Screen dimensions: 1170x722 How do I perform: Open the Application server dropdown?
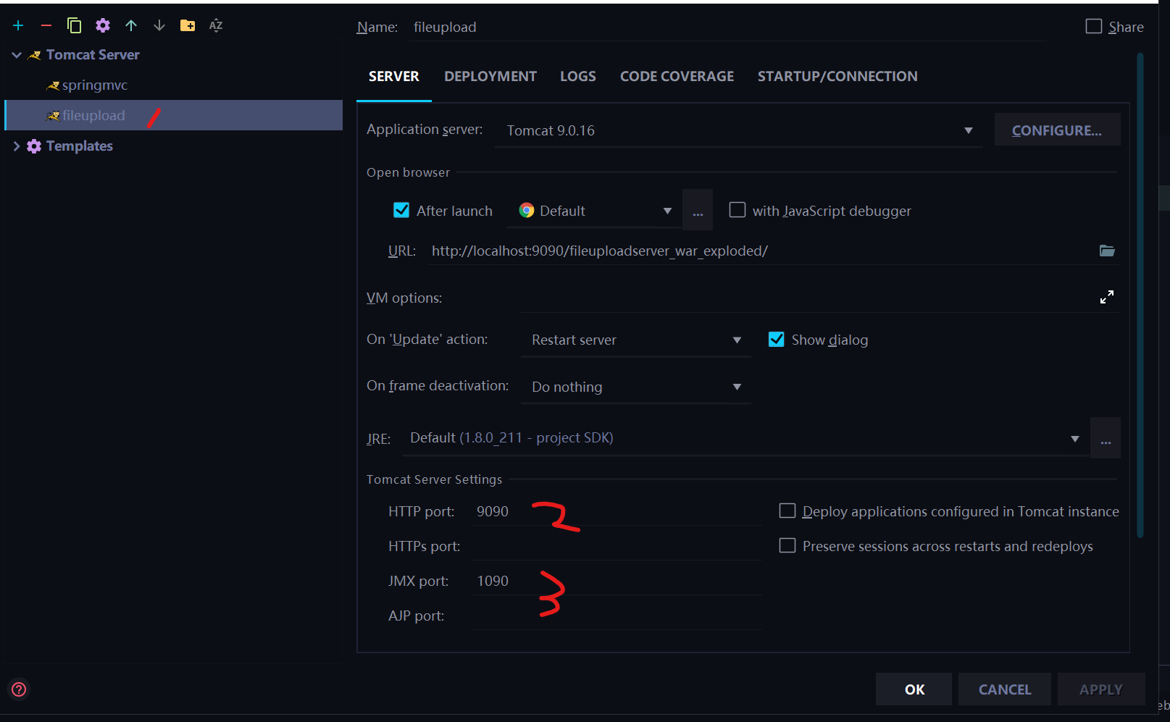tap(738, 130)
